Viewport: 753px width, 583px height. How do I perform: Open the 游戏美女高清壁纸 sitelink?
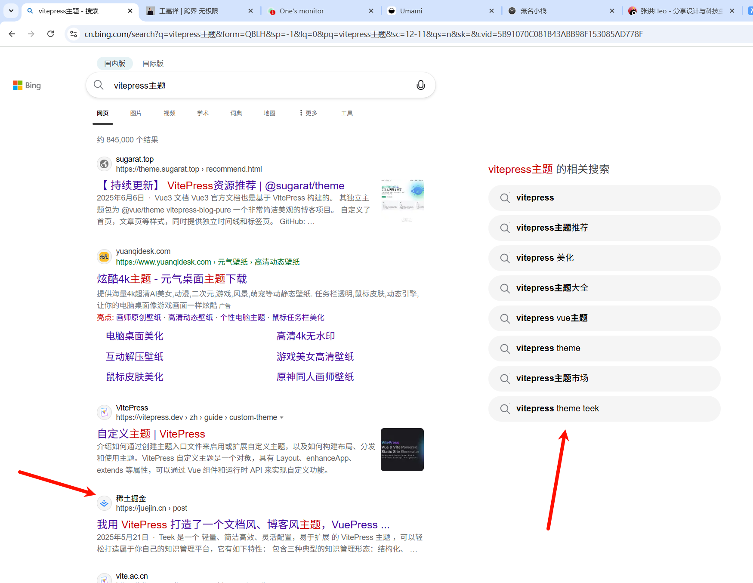coord(315,357)
